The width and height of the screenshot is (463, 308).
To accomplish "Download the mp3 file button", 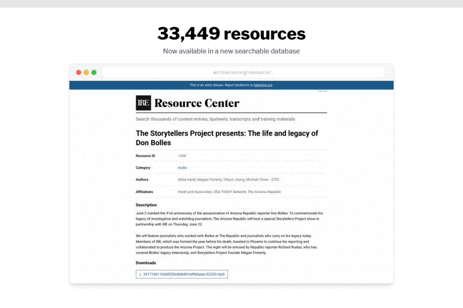I will click(x=182, y=274).
